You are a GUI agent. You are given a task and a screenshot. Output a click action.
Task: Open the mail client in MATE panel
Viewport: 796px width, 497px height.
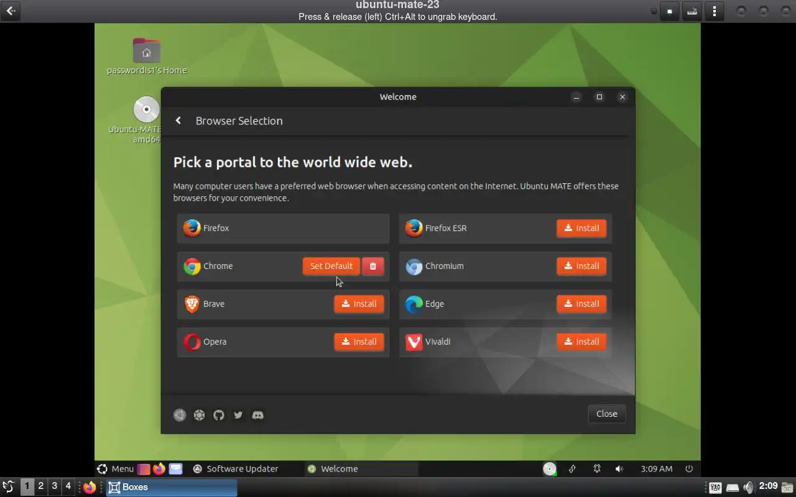click(176, 469)
